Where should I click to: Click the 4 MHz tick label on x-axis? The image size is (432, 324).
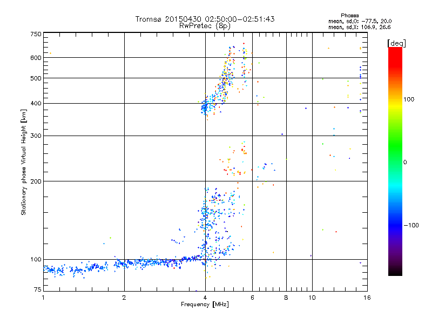click(205, 298)
